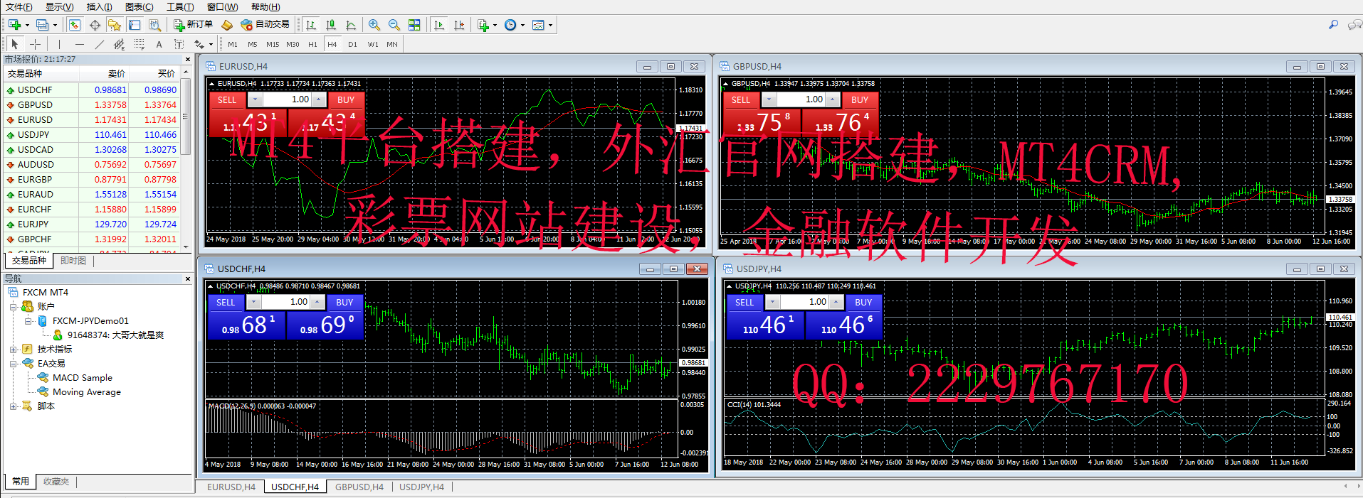Select the H4 timeframe button
Screen dimensions: 1363x498
coord(332,44)
